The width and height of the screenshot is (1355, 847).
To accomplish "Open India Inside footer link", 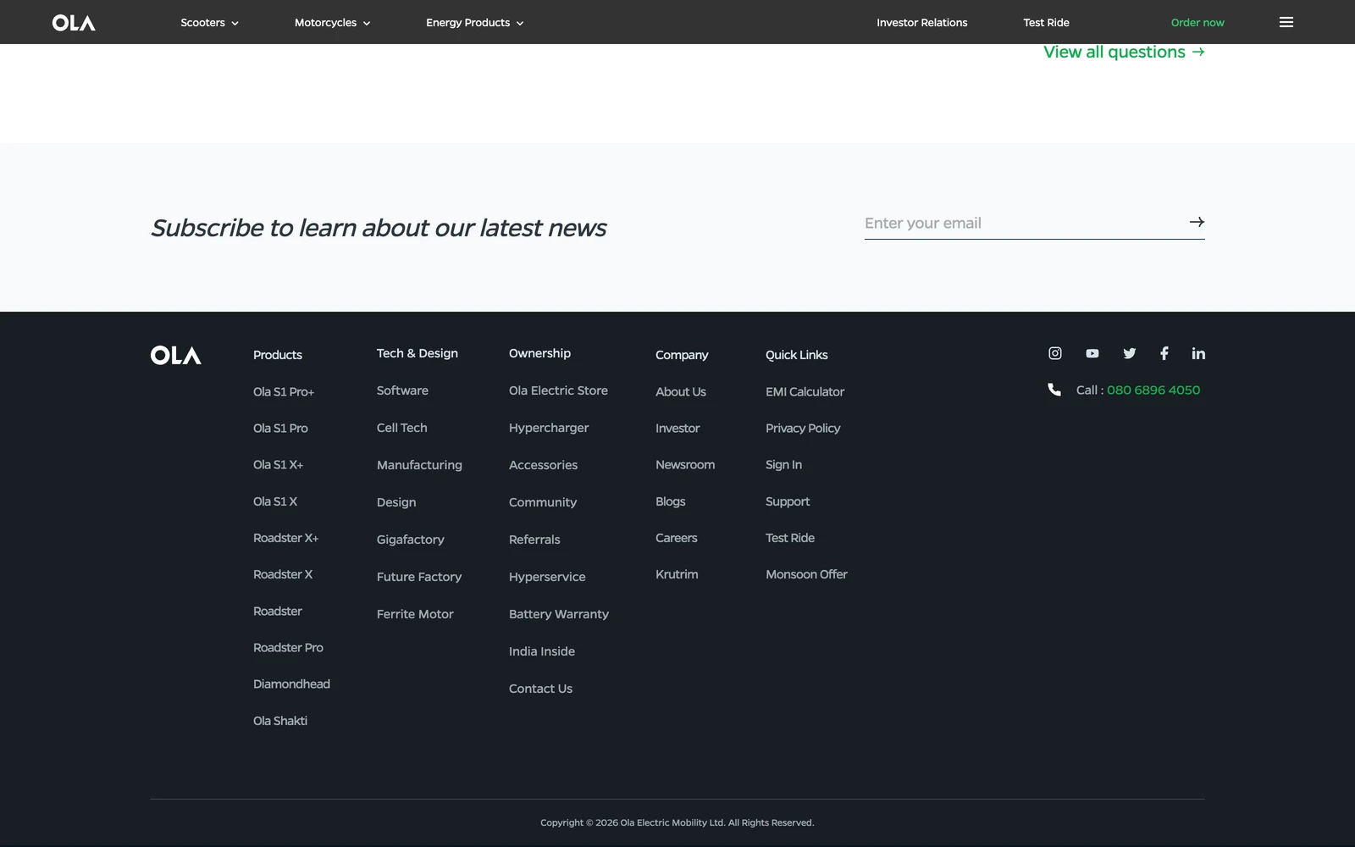I will coord(542,651).
